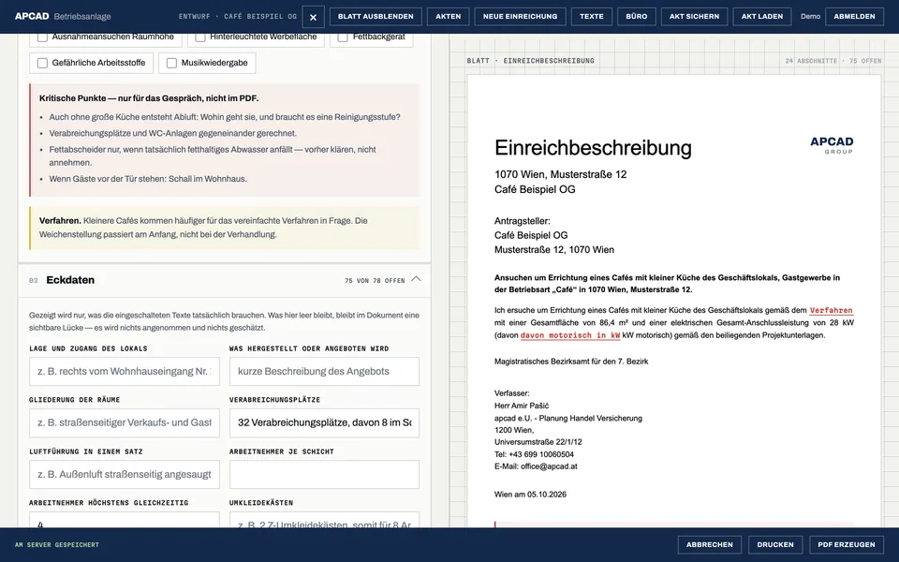Edit the Verabreichungsplätze field
The height and width of the screenshot is (562, 899).
point(325,422)
